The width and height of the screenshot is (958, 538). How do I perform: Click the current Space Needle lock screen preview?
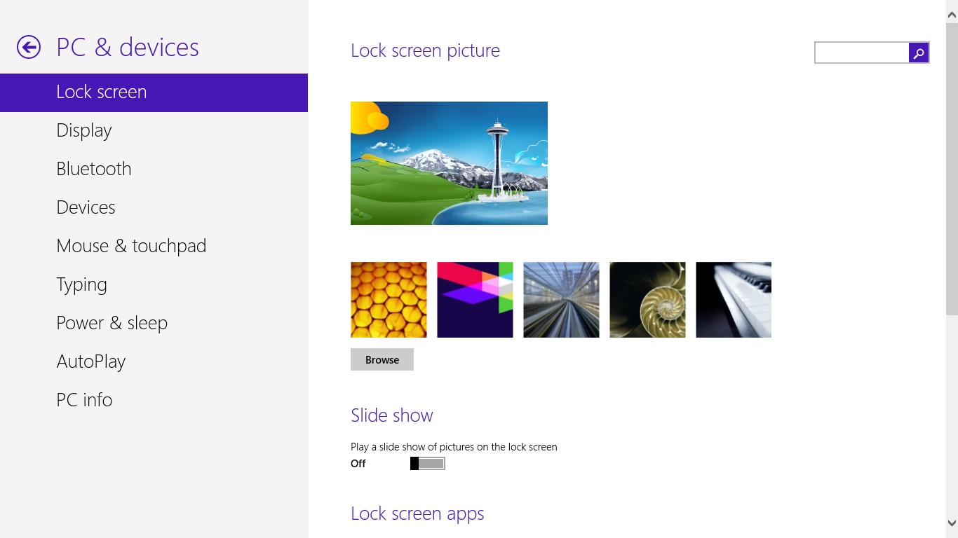[x=449, y=163]
